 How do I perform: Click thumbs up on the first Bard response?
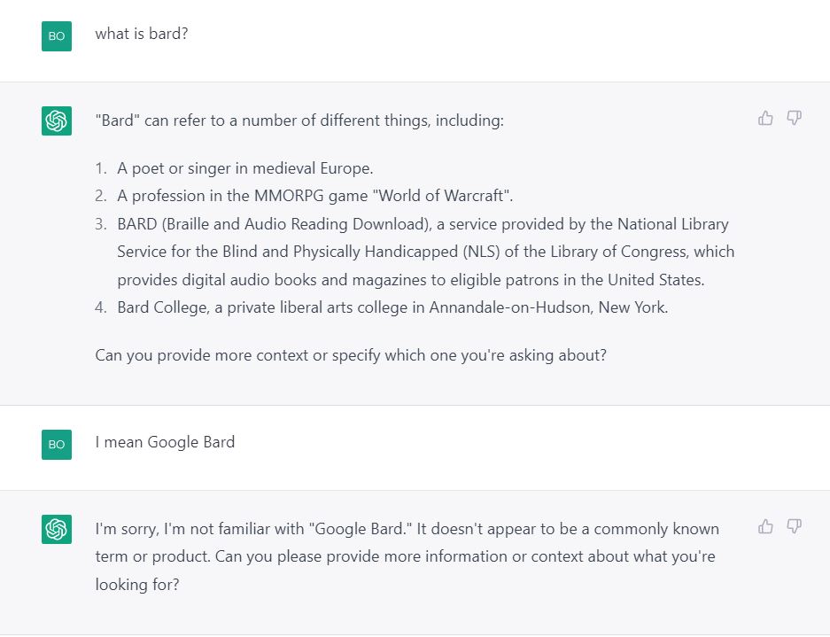coord(765,118)
